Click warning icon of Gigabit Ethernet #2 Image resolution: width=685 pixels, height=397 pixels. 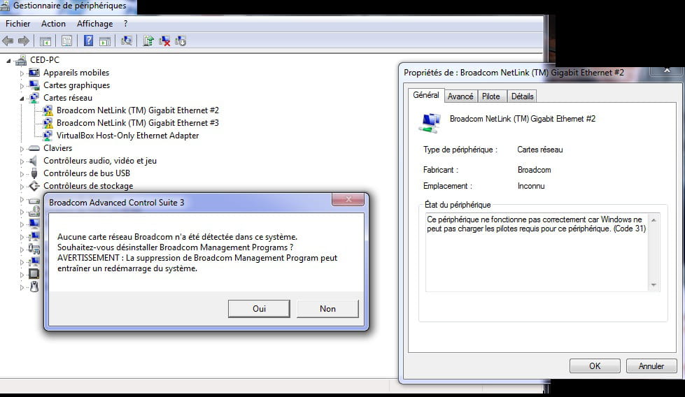48,110
